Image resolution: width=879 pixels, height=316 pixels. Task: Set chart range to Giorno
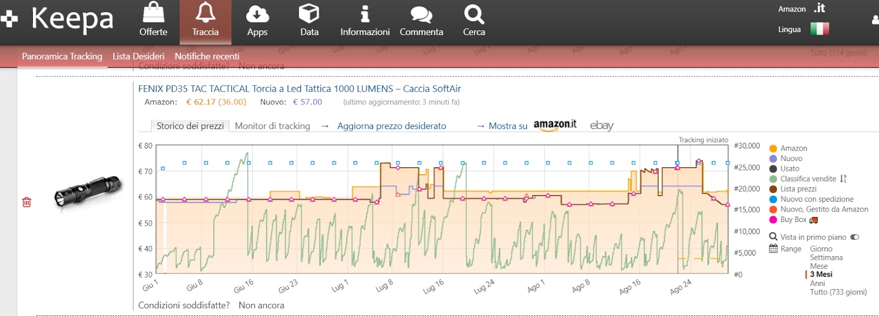[821, 249]
